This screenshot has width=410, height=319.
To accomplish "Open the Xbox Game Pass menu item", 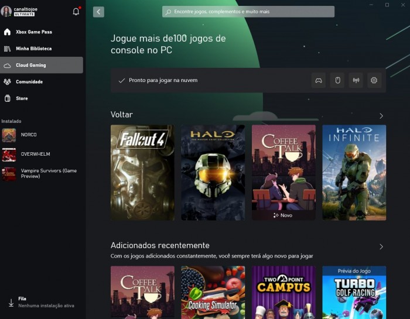I will tap(42, 32).
